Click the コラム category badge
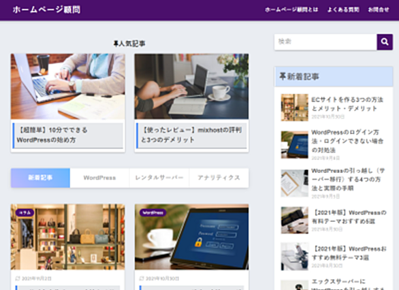Viewport: 399px width, 290px height. click(25, 212)
